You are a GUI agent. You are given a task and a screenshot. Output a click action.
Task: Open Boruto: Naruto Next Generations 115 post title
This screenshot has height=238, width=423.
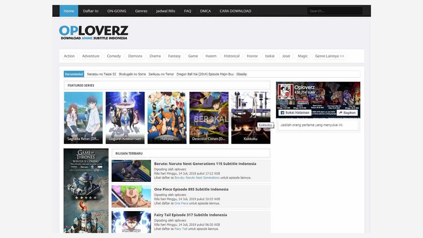[205, 164]
